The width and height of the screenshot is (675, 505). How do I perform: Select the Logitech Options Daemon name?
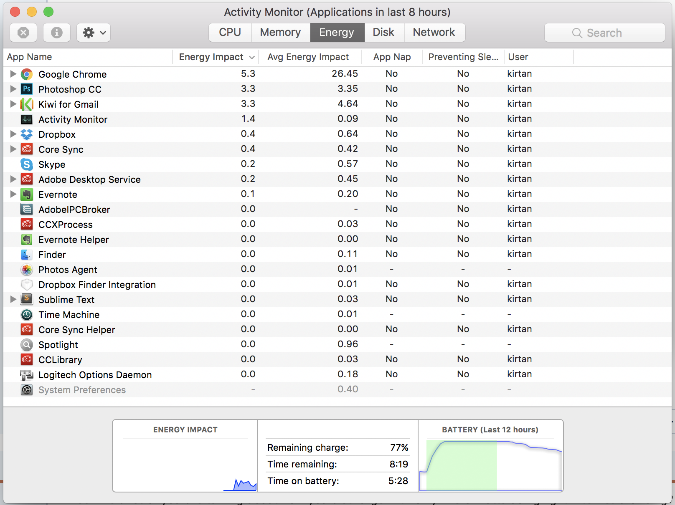pyautogui.click(x=95, y=375)
